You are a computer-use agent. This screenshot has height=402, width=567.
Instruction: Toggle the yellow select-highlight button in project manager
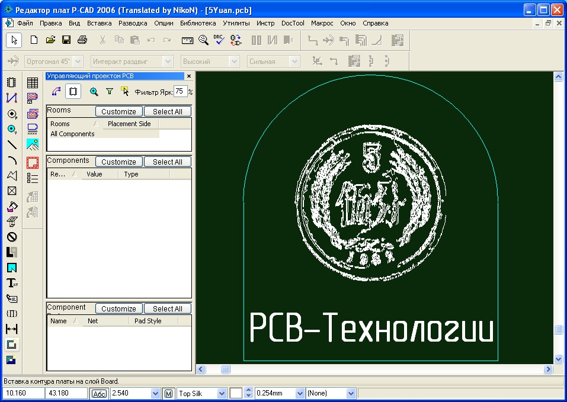125,91
